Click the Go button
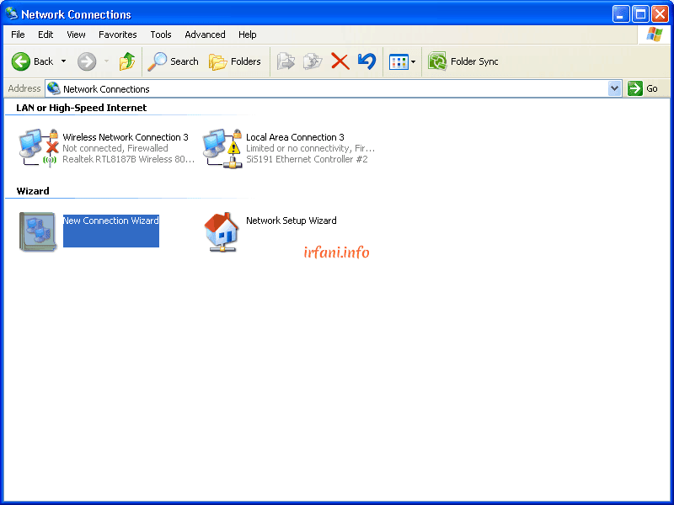The image size is (674, 505). click(x=644, y=88)
